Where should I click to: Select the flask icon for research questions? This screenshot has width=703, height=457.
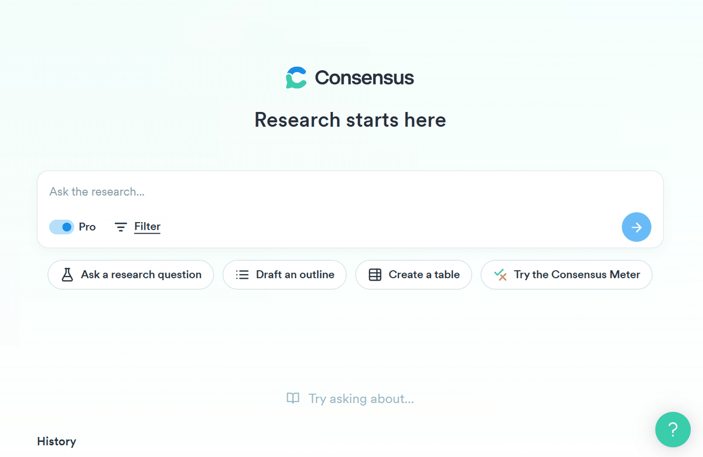tap(67, 274)
